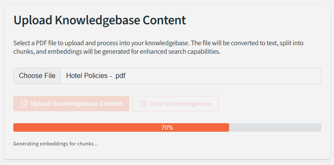Open the file picker with Choose File
334x165 pixels.
pyautogui.click(x=37, y=76)
